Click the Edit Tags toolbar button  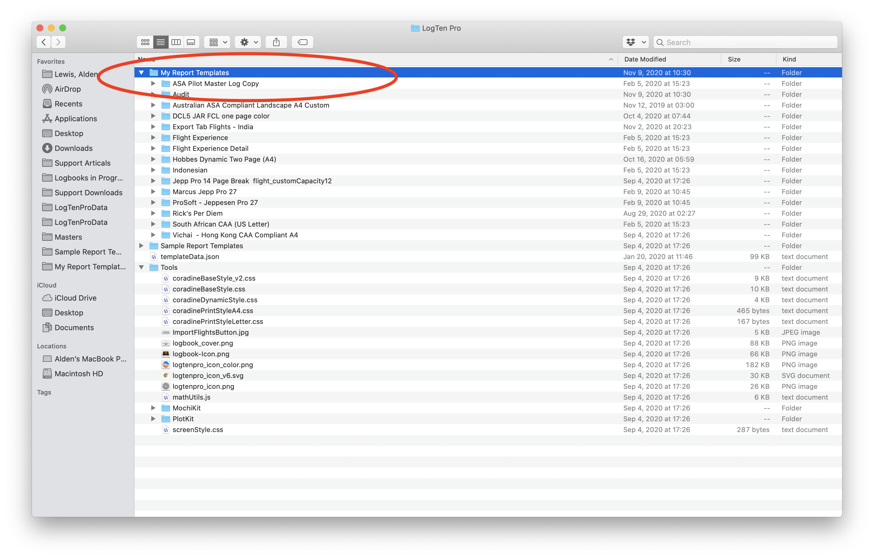302,42
